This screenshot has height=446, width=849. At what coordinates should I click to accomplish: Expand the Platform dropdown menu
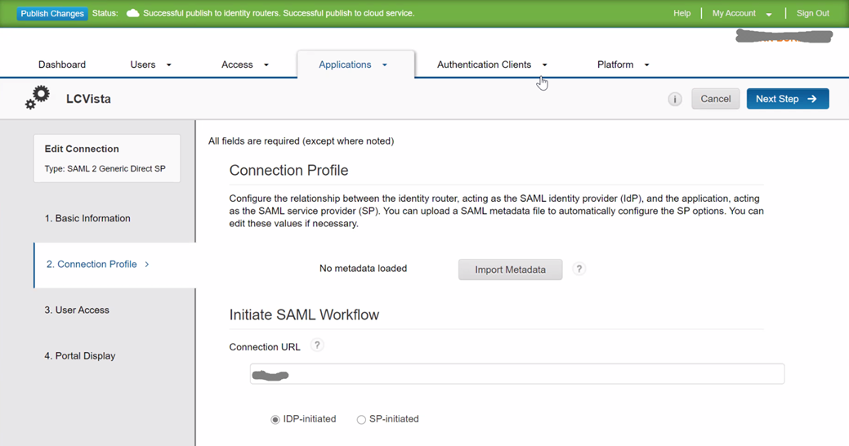click(x=623, y=65)
